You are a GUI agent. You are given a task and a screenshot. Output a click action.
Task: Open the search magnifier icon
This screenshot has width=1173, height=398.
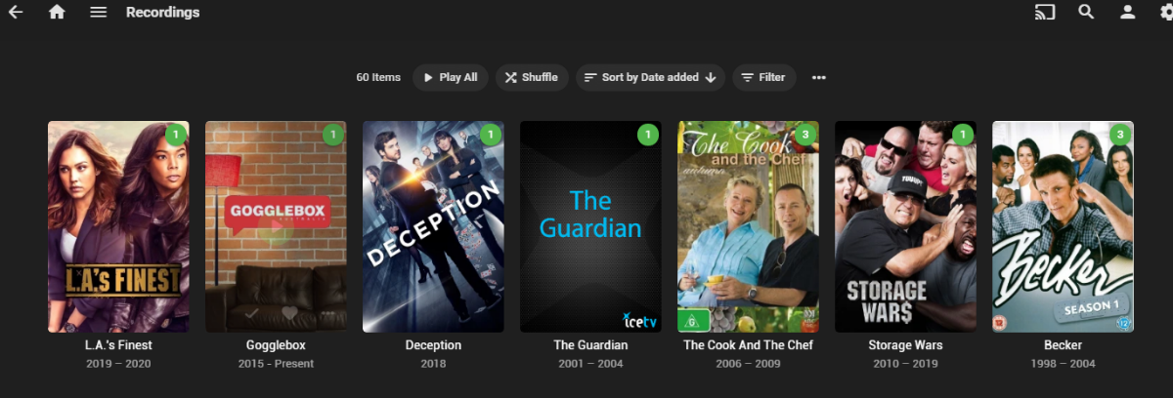[x=1086, y=13]
